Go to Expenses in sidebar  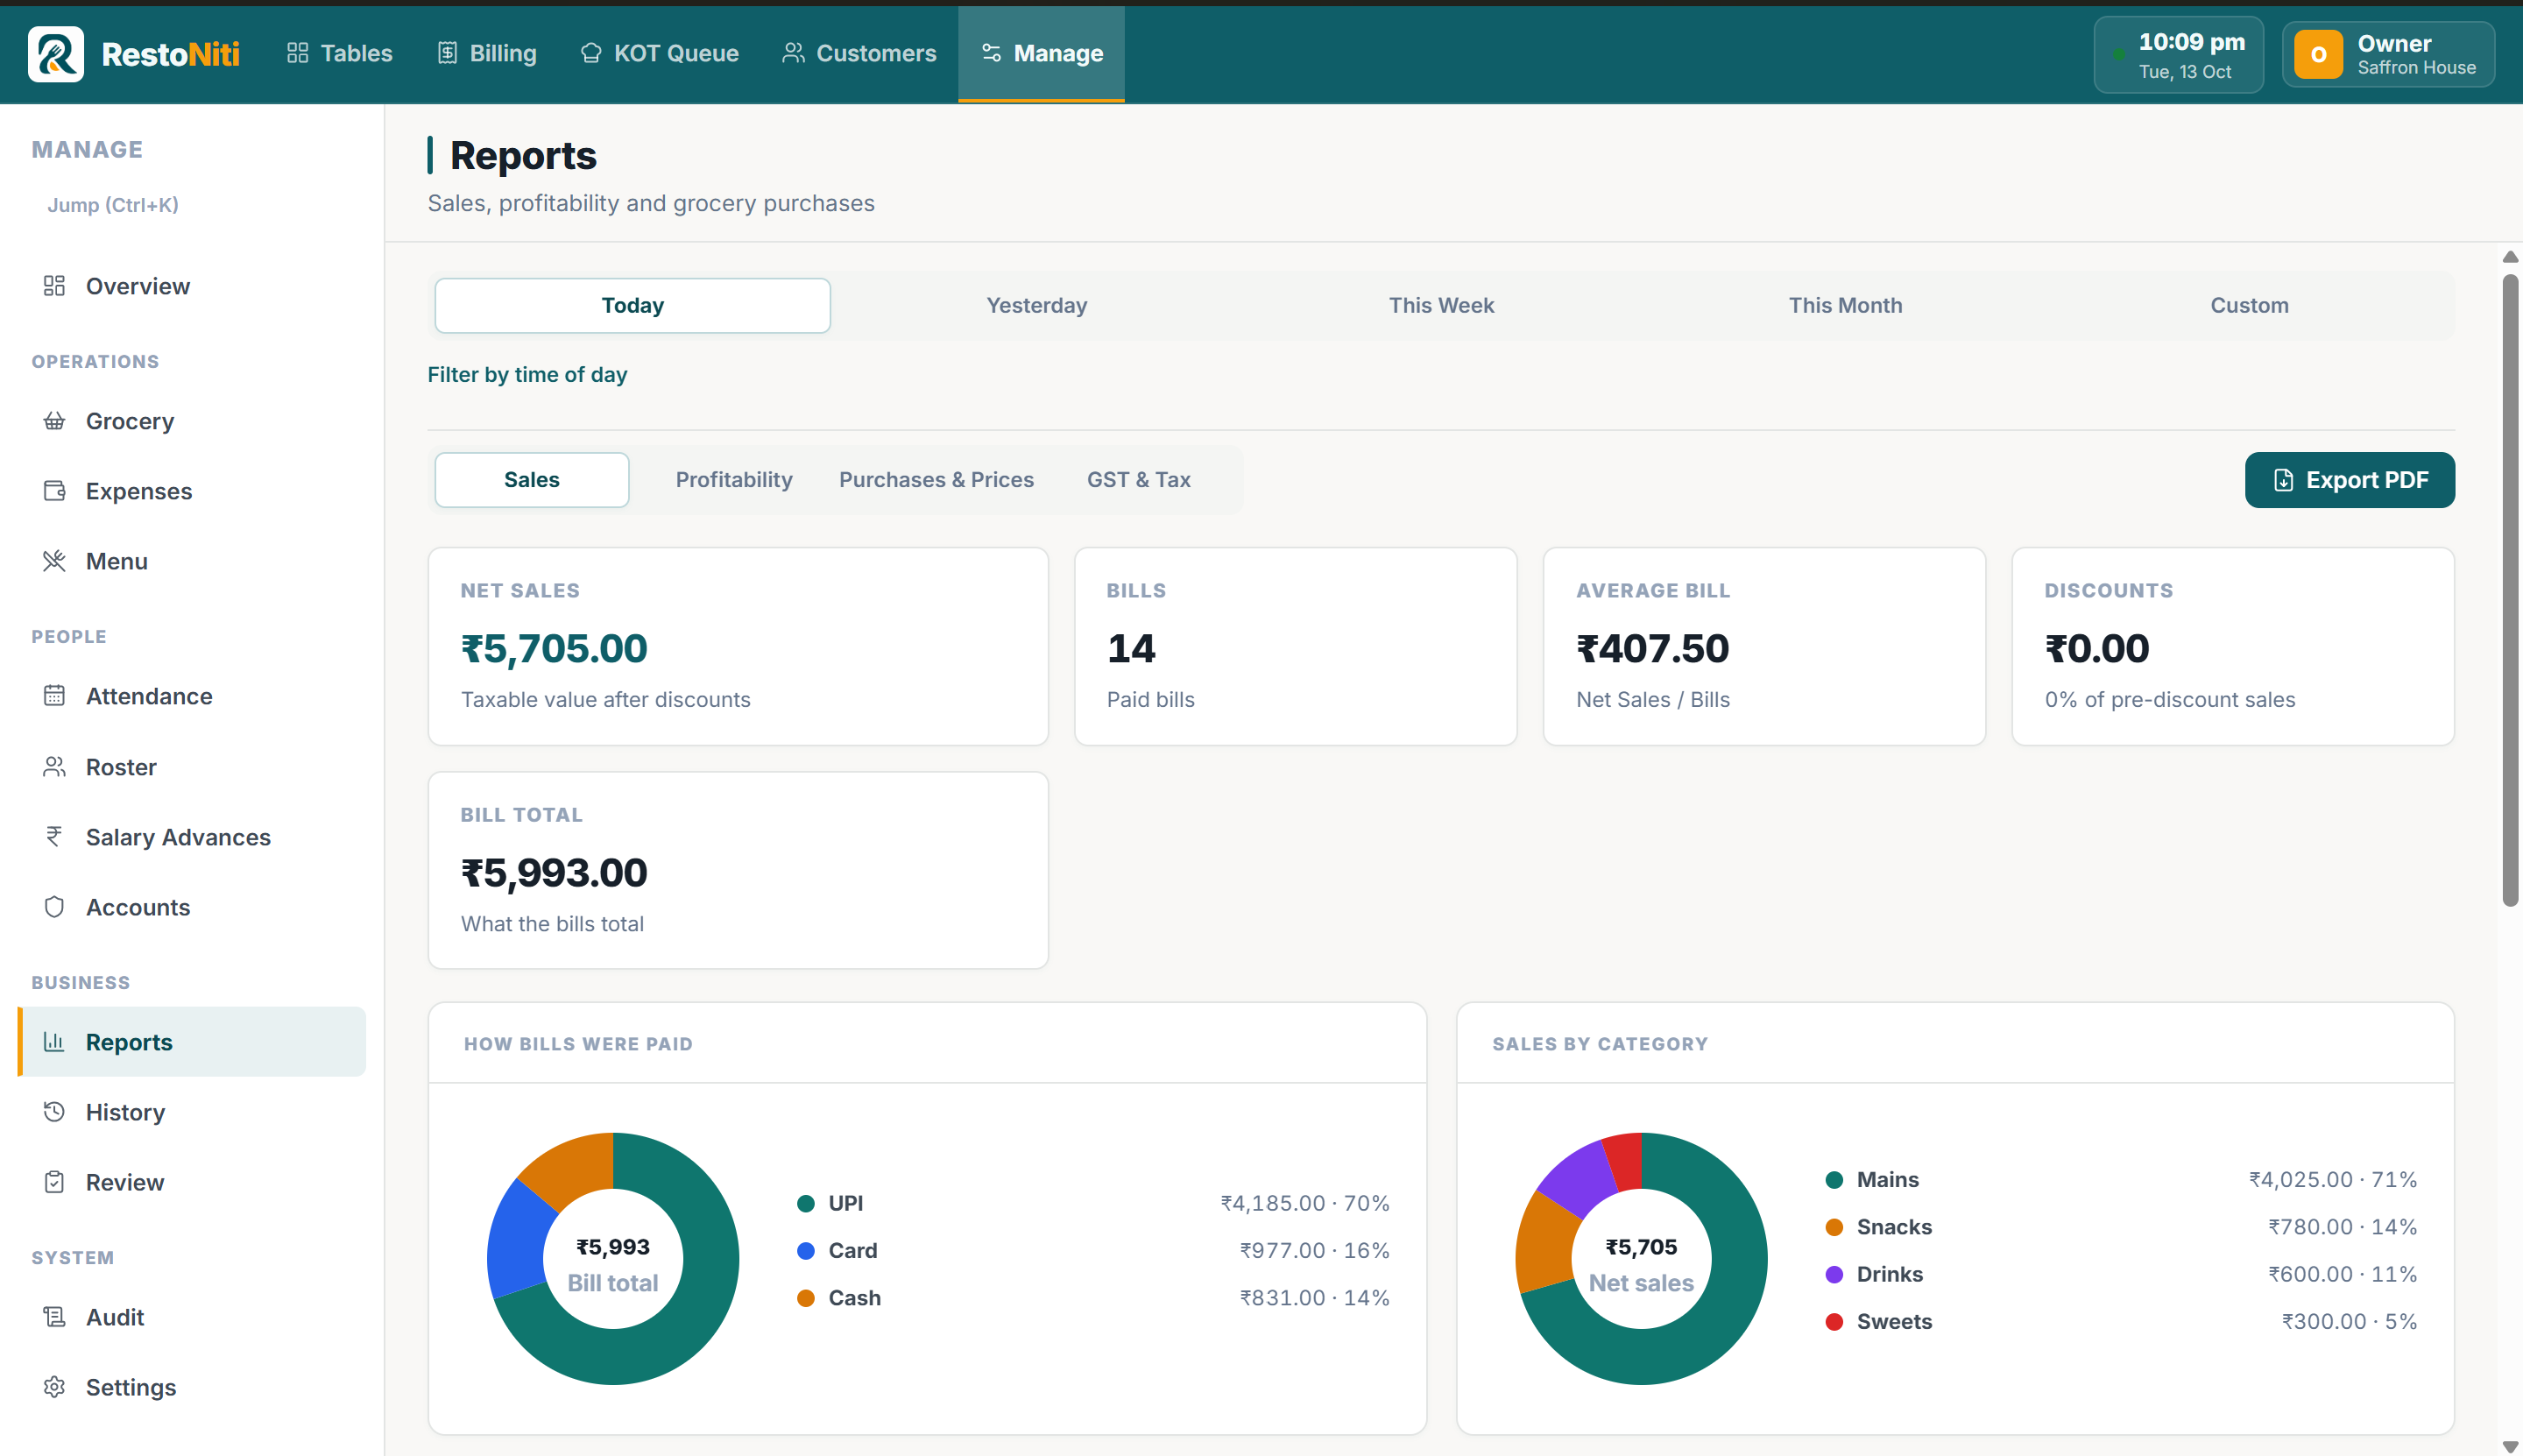point(192,491)
